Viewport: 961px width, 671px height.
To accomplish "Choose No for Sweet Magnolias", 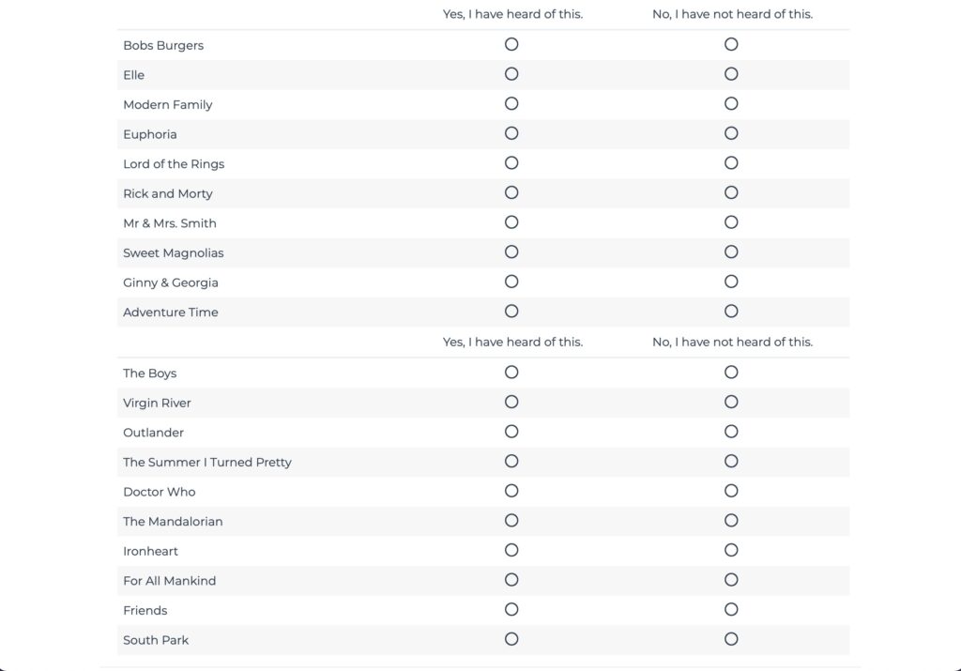I will 731,252.
